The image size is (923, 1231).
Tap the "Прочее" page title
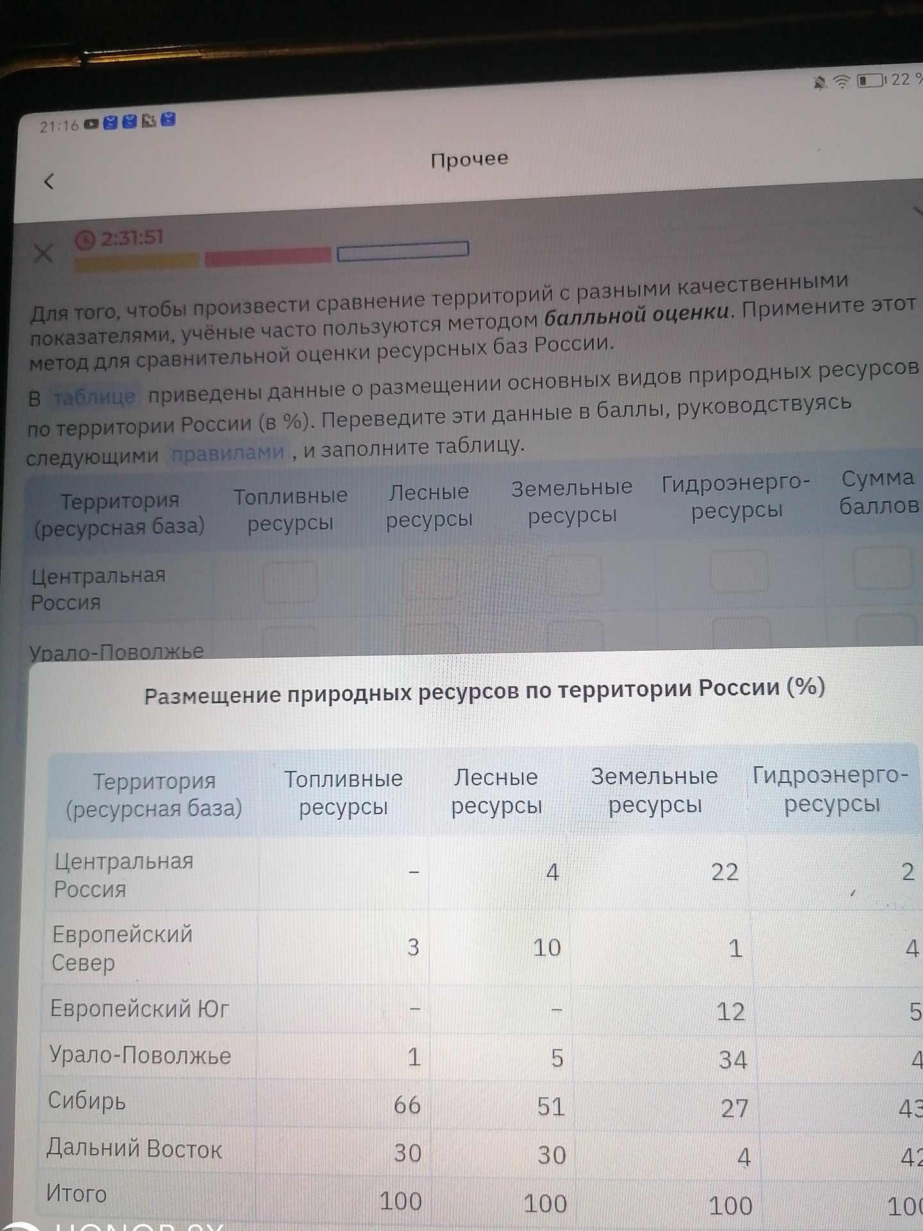click(x=469, y=160)
